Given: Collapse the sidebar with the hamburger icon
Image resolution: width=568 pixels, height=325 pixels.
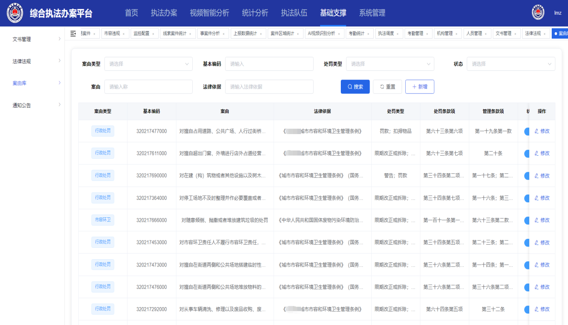Looking at the screenshot, I should tap(73, 33).
